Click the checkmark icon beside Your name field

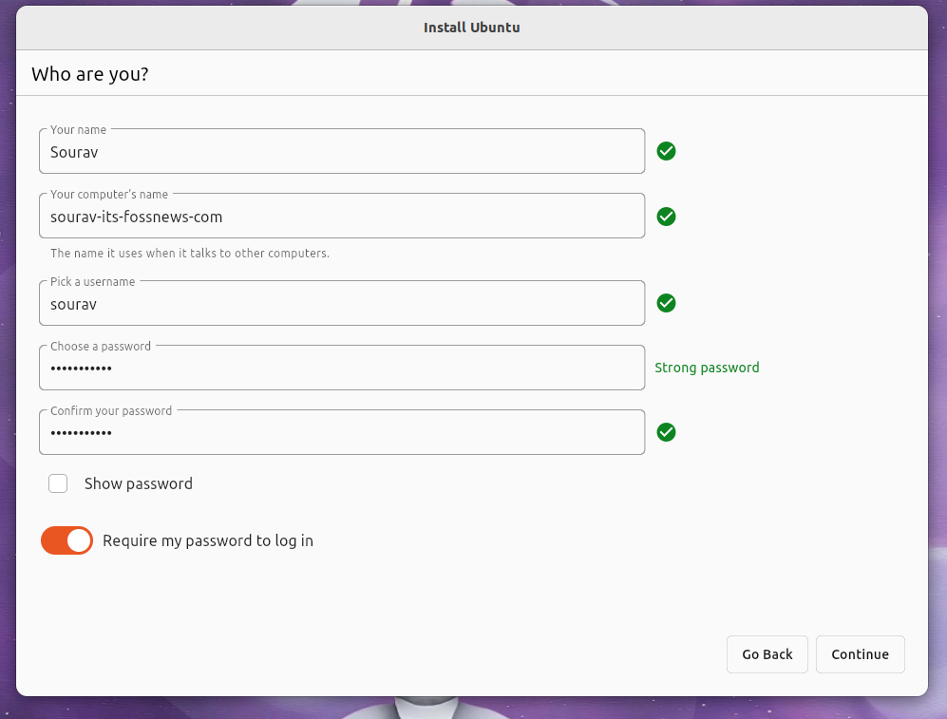[666, 151]
